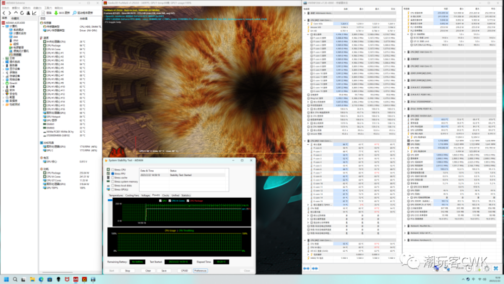
Task: Uncheck the Stress FPU checkbox
Action: (x=112, y=174)
